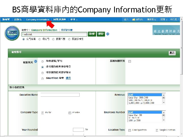Viewport: 183px width, 137px height.
Task: Open the 選擇資料庫 link
Action: coord(67,30)
